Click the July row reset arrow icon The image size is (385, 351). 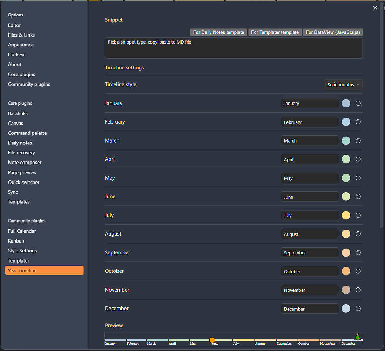[x=358, y=215]
